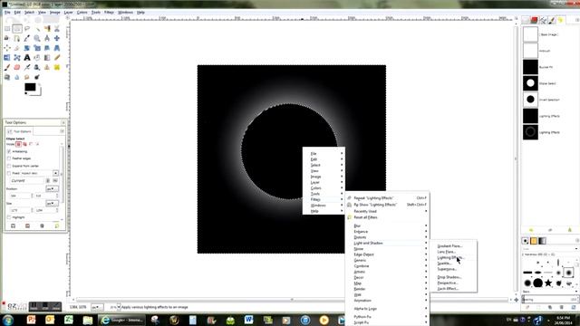This screenshot has width=580, height=326.
Task: Set selection mode to Replace
Action: click(x=18, y=144)
